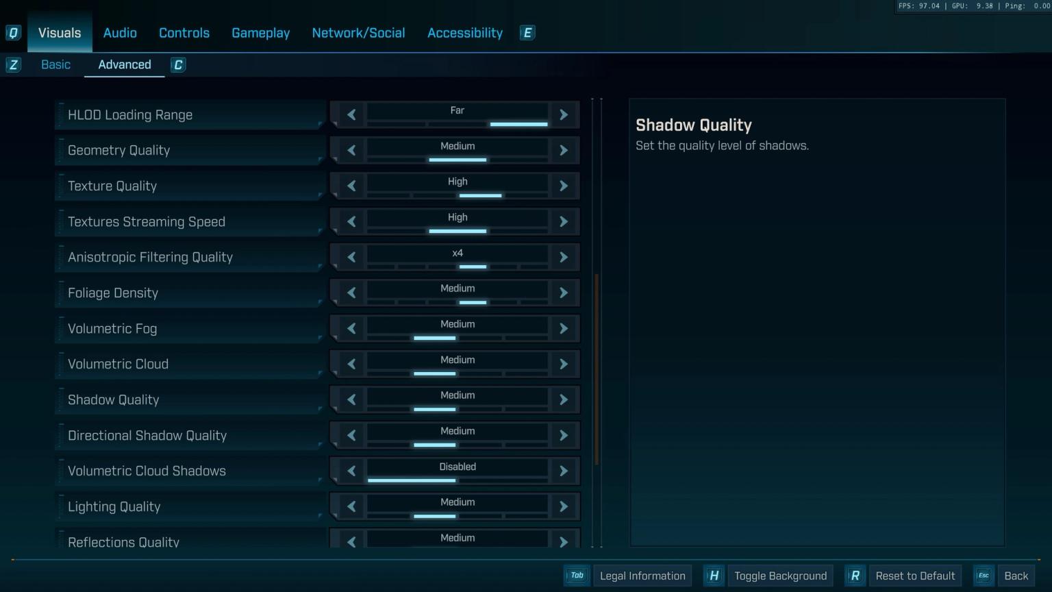The width and height of the screenshot is (1052, 592).
Task: Click the E key icon beside Accessibility
Action: point(527,32)
